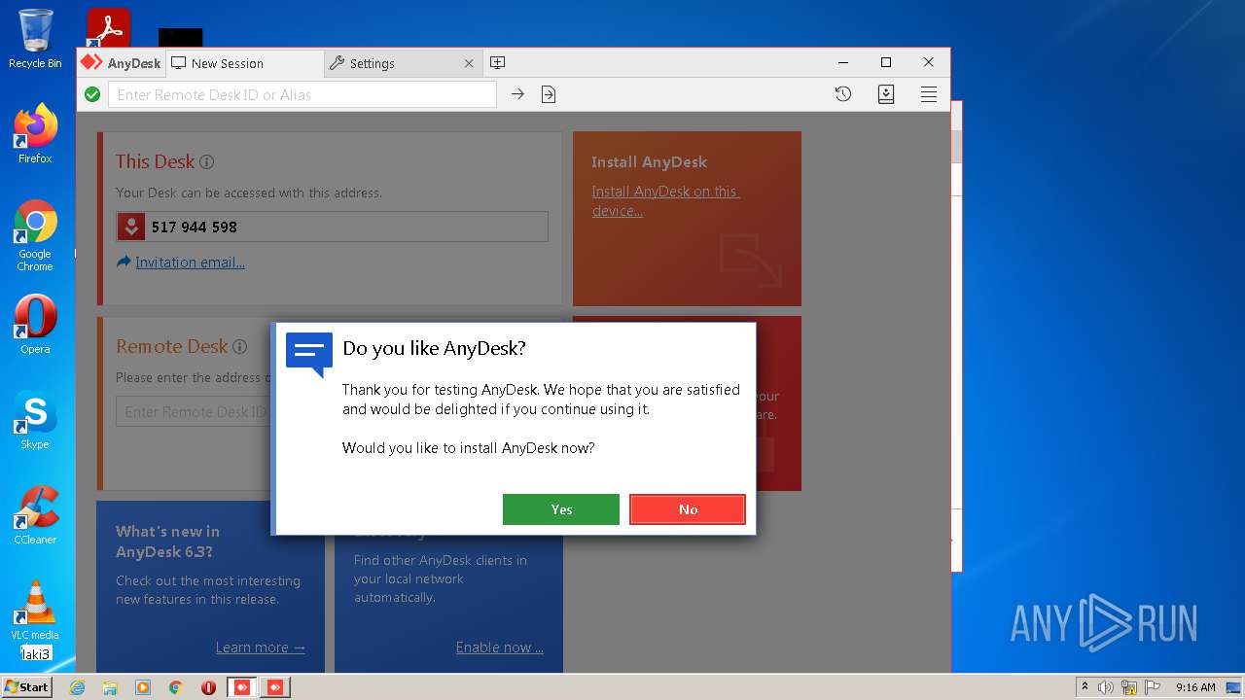The height and width of the screenshot is (700, 1245).
Task: Open Skype desktop shortcut
Action: pyautogui.click(x=35, y=420)
